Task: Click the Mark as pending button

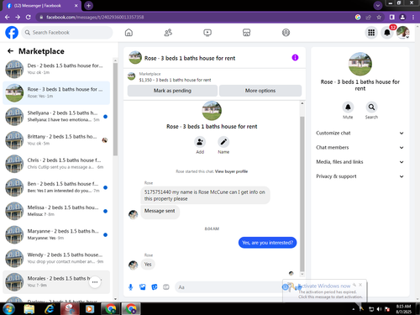Action: (172, 91)
